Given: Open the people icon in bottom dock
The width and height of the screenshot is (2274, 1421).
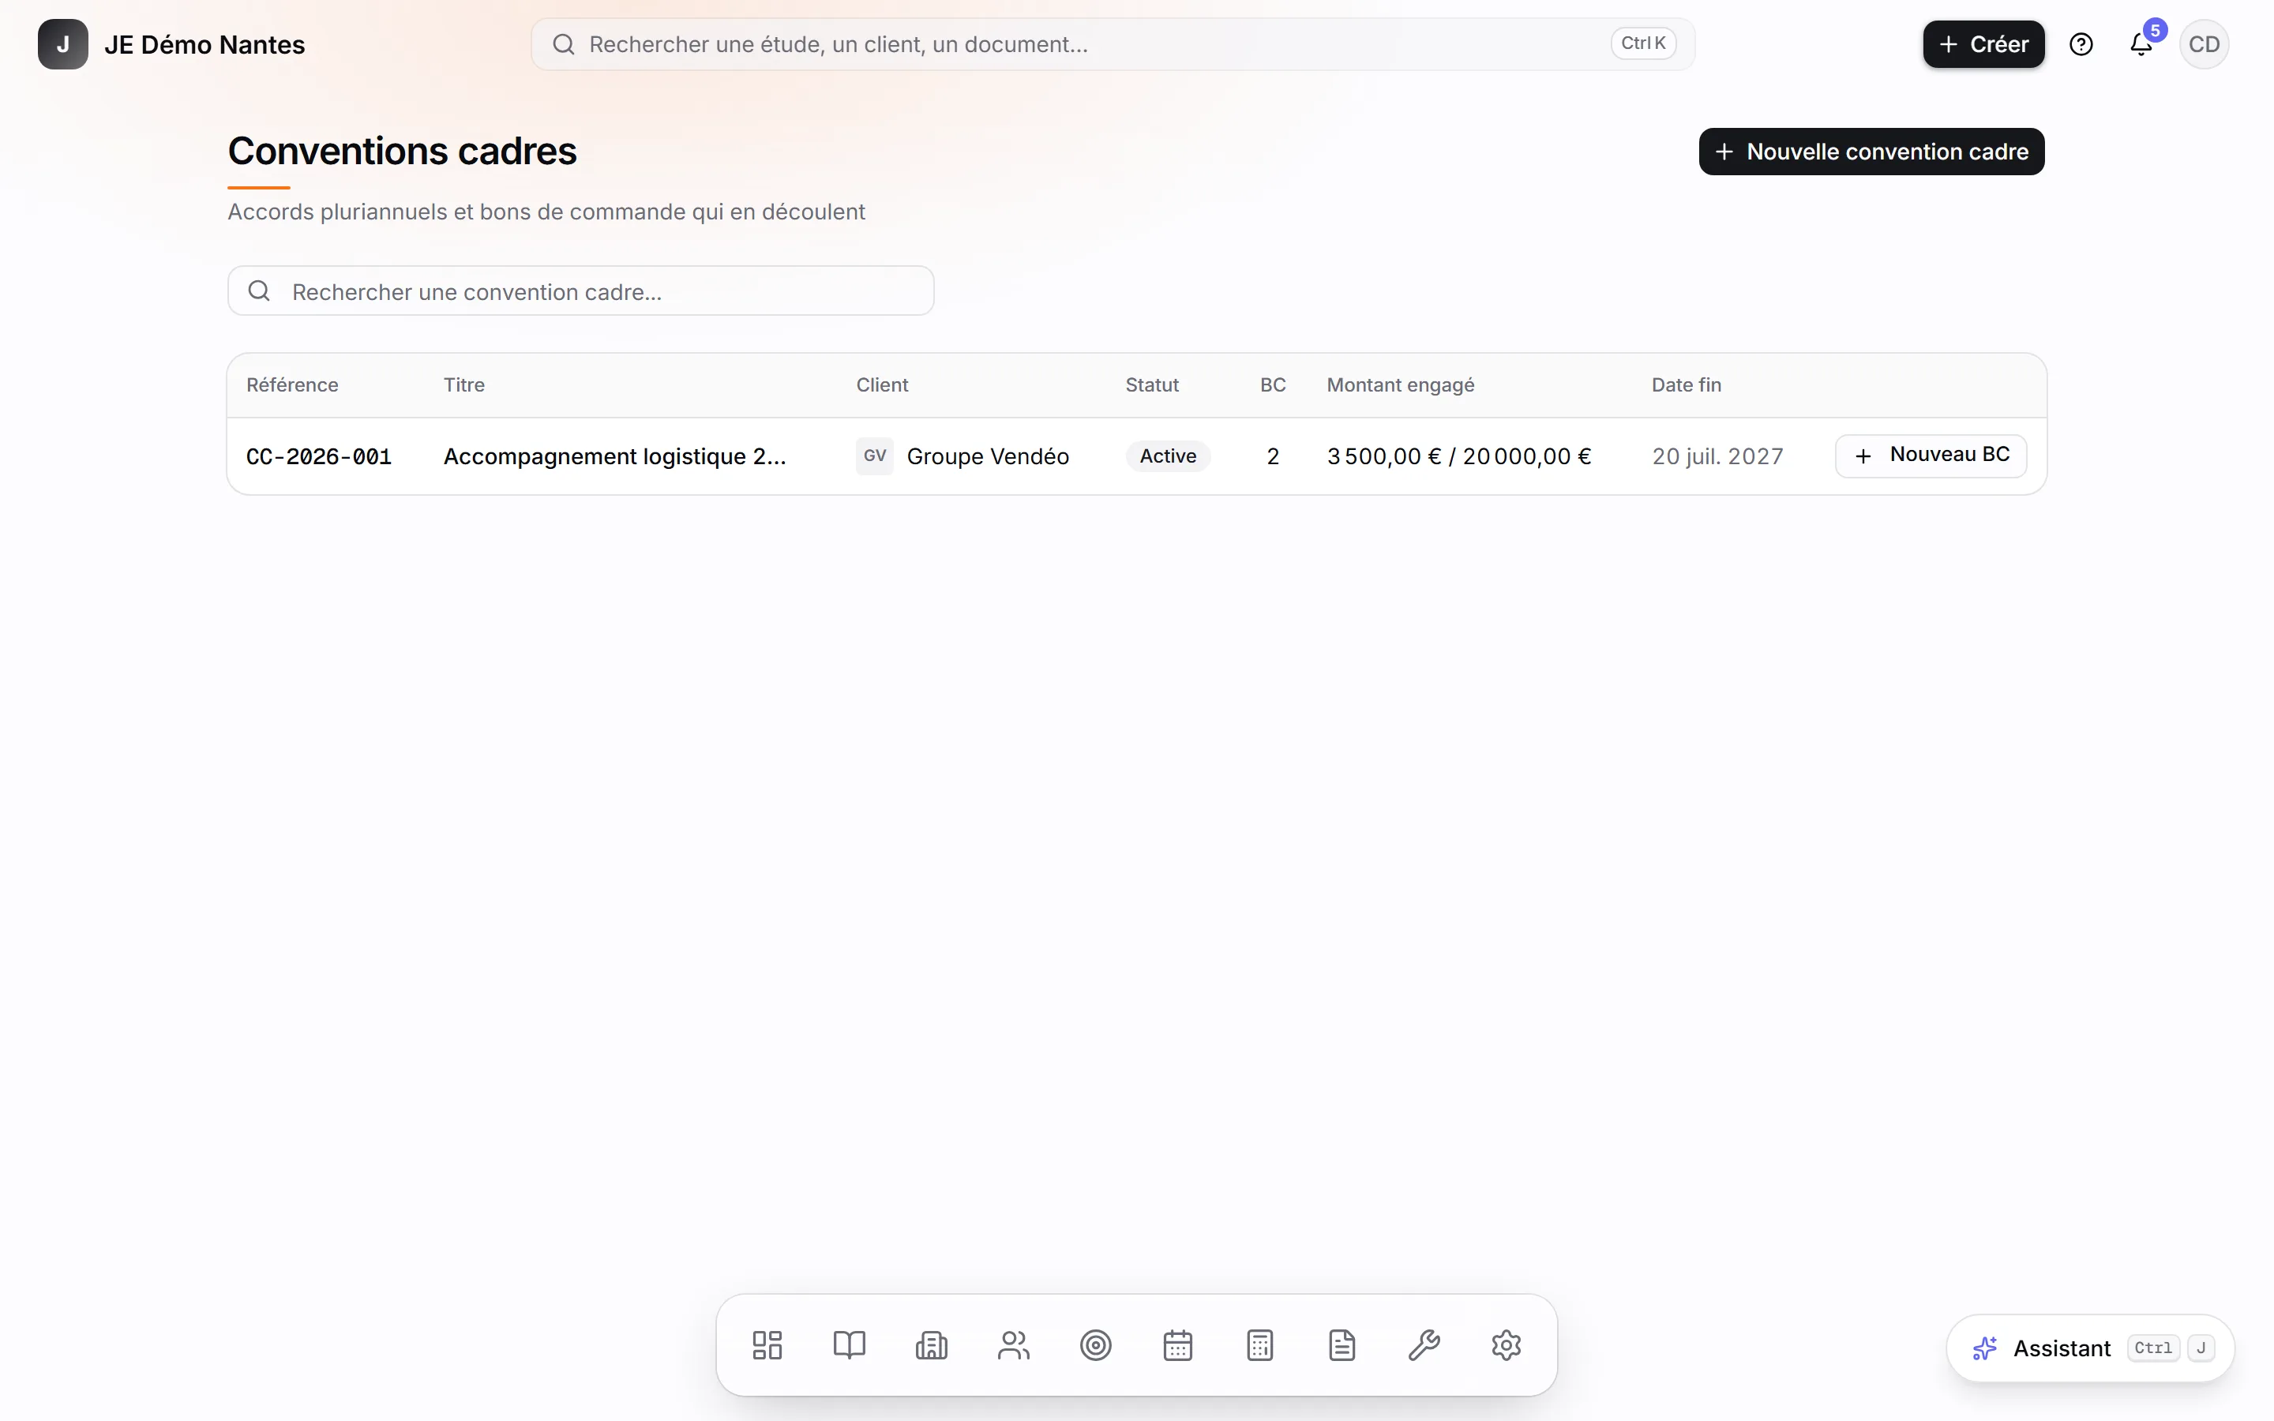Looking at the screenshot, I should [x=1013, y=1345].
